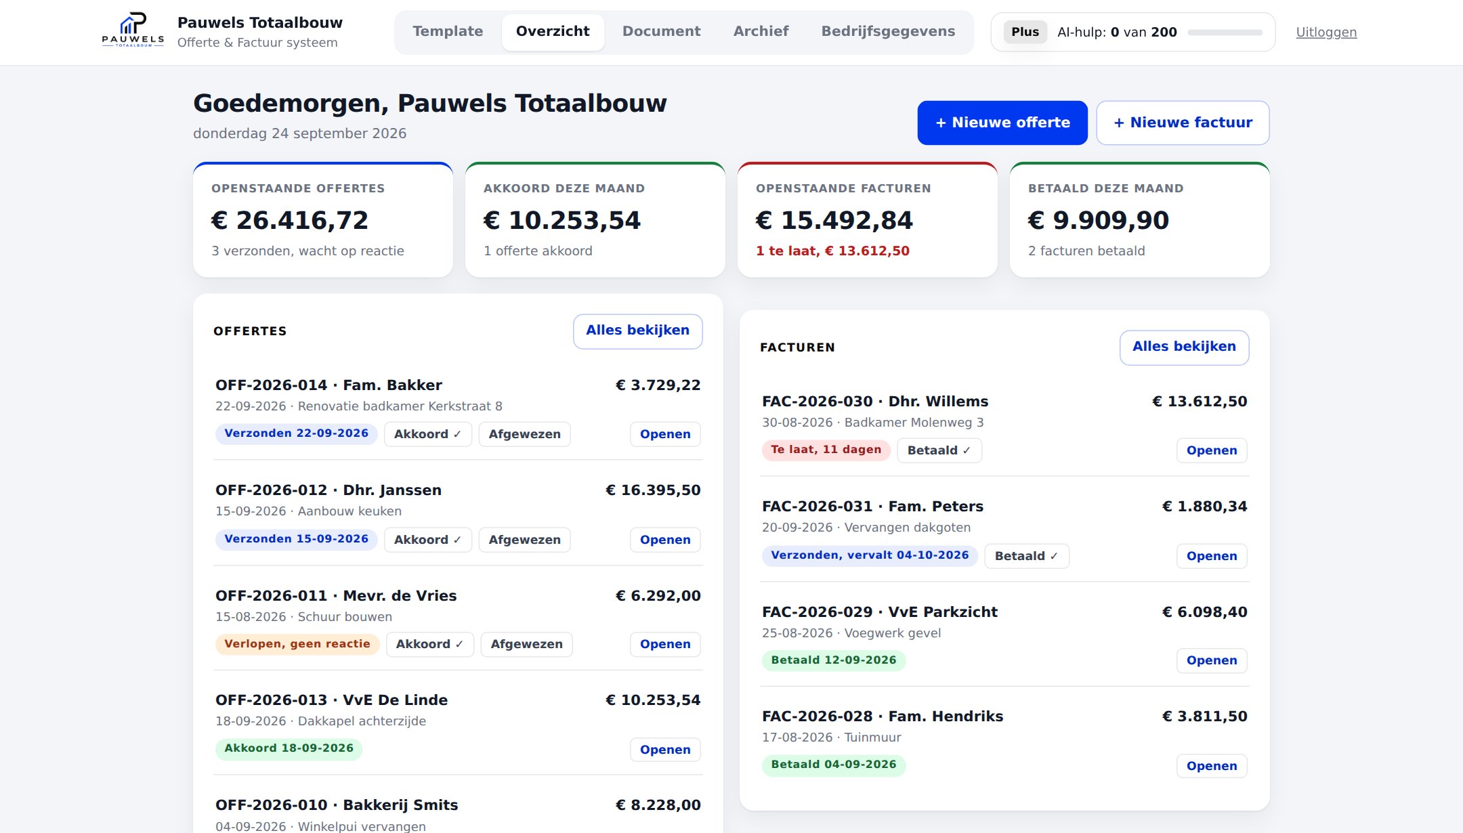
Task: Mark OFF-2026-012 Dhr. Janssen as Akkoord
Action: (x=428, y=540)
